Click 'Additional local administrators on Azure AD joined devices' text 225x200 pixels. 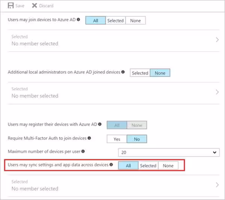[64, 72]
